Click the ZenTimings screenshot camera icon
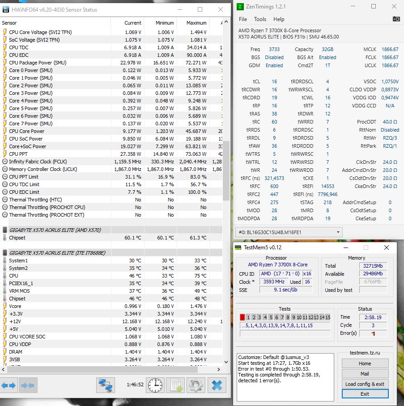 click(x=396, y=19)
